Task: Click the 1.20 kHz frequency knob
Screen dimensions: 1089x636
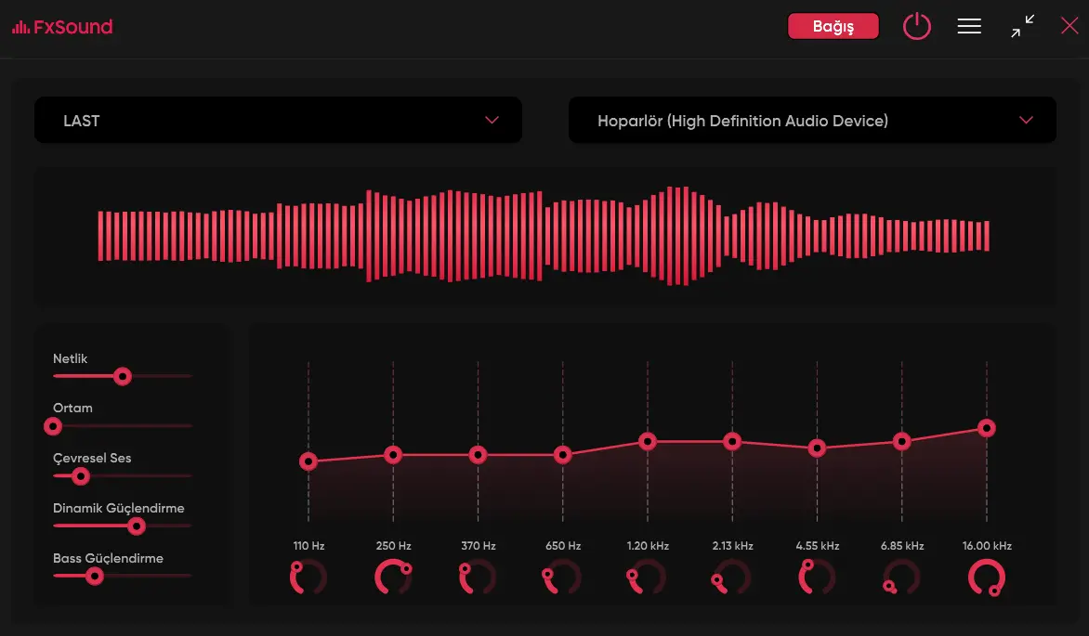Action: pyautogui.click(x=648, y=578)
